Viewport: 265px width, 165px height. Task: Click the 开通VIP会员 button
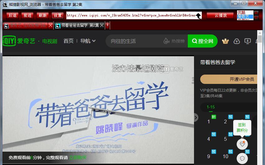229,79
